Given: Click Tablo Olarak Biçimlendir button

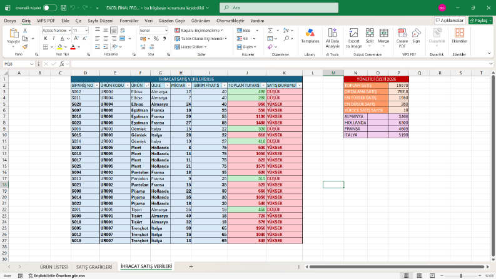Looking at the screenshot, I should coord(201,39).
